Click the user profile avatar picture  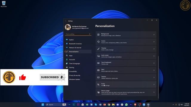(x=68, y=27)
